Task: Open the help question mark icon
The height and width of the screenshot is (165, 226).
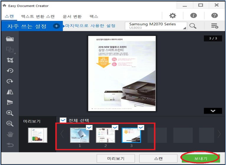Action: tap(214, 15)
